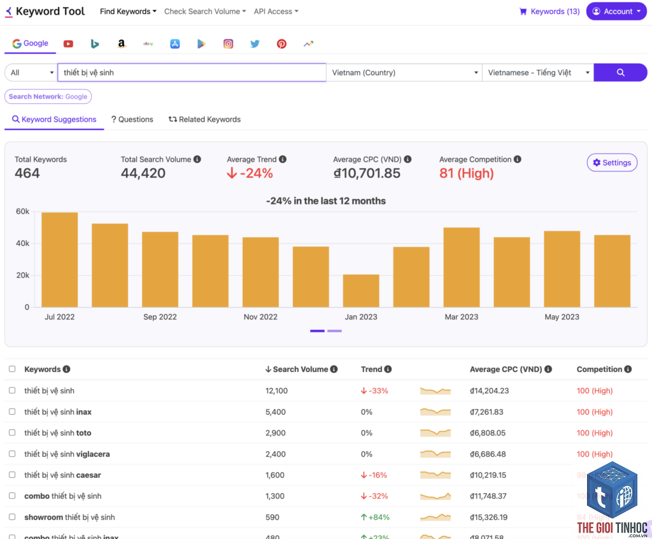Show info for Total Search Volume
This screenshot has width=652, height=539.
coord(197,159)
